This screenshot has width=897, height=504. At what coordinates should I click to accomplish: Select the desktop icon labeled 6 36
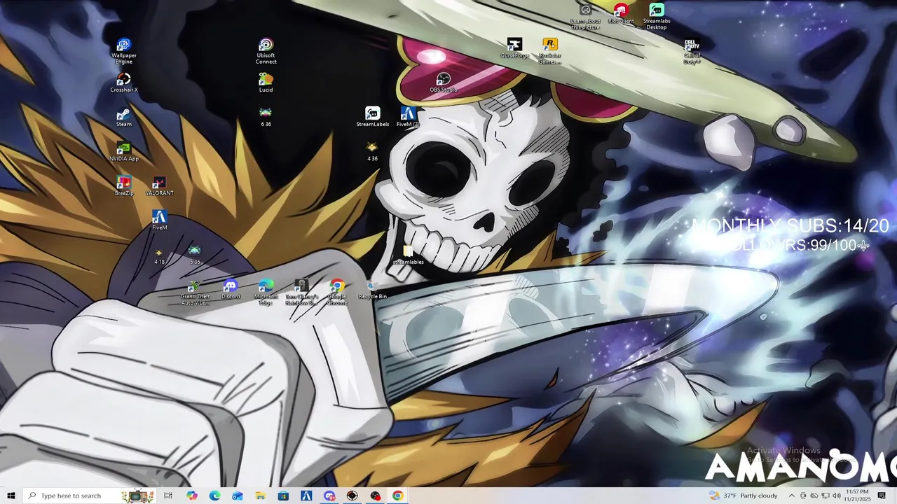click(x=266, y=117)
